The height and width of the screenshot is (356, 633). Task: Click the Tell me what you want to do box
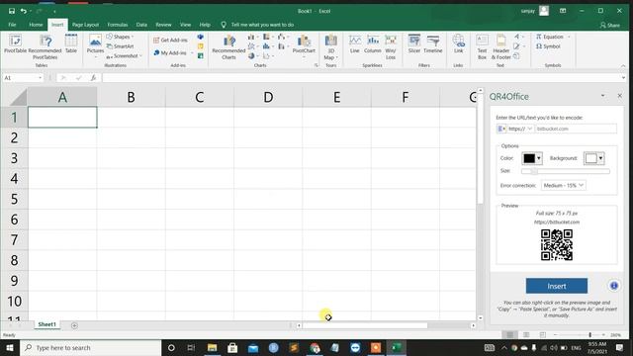click(262, 25)
